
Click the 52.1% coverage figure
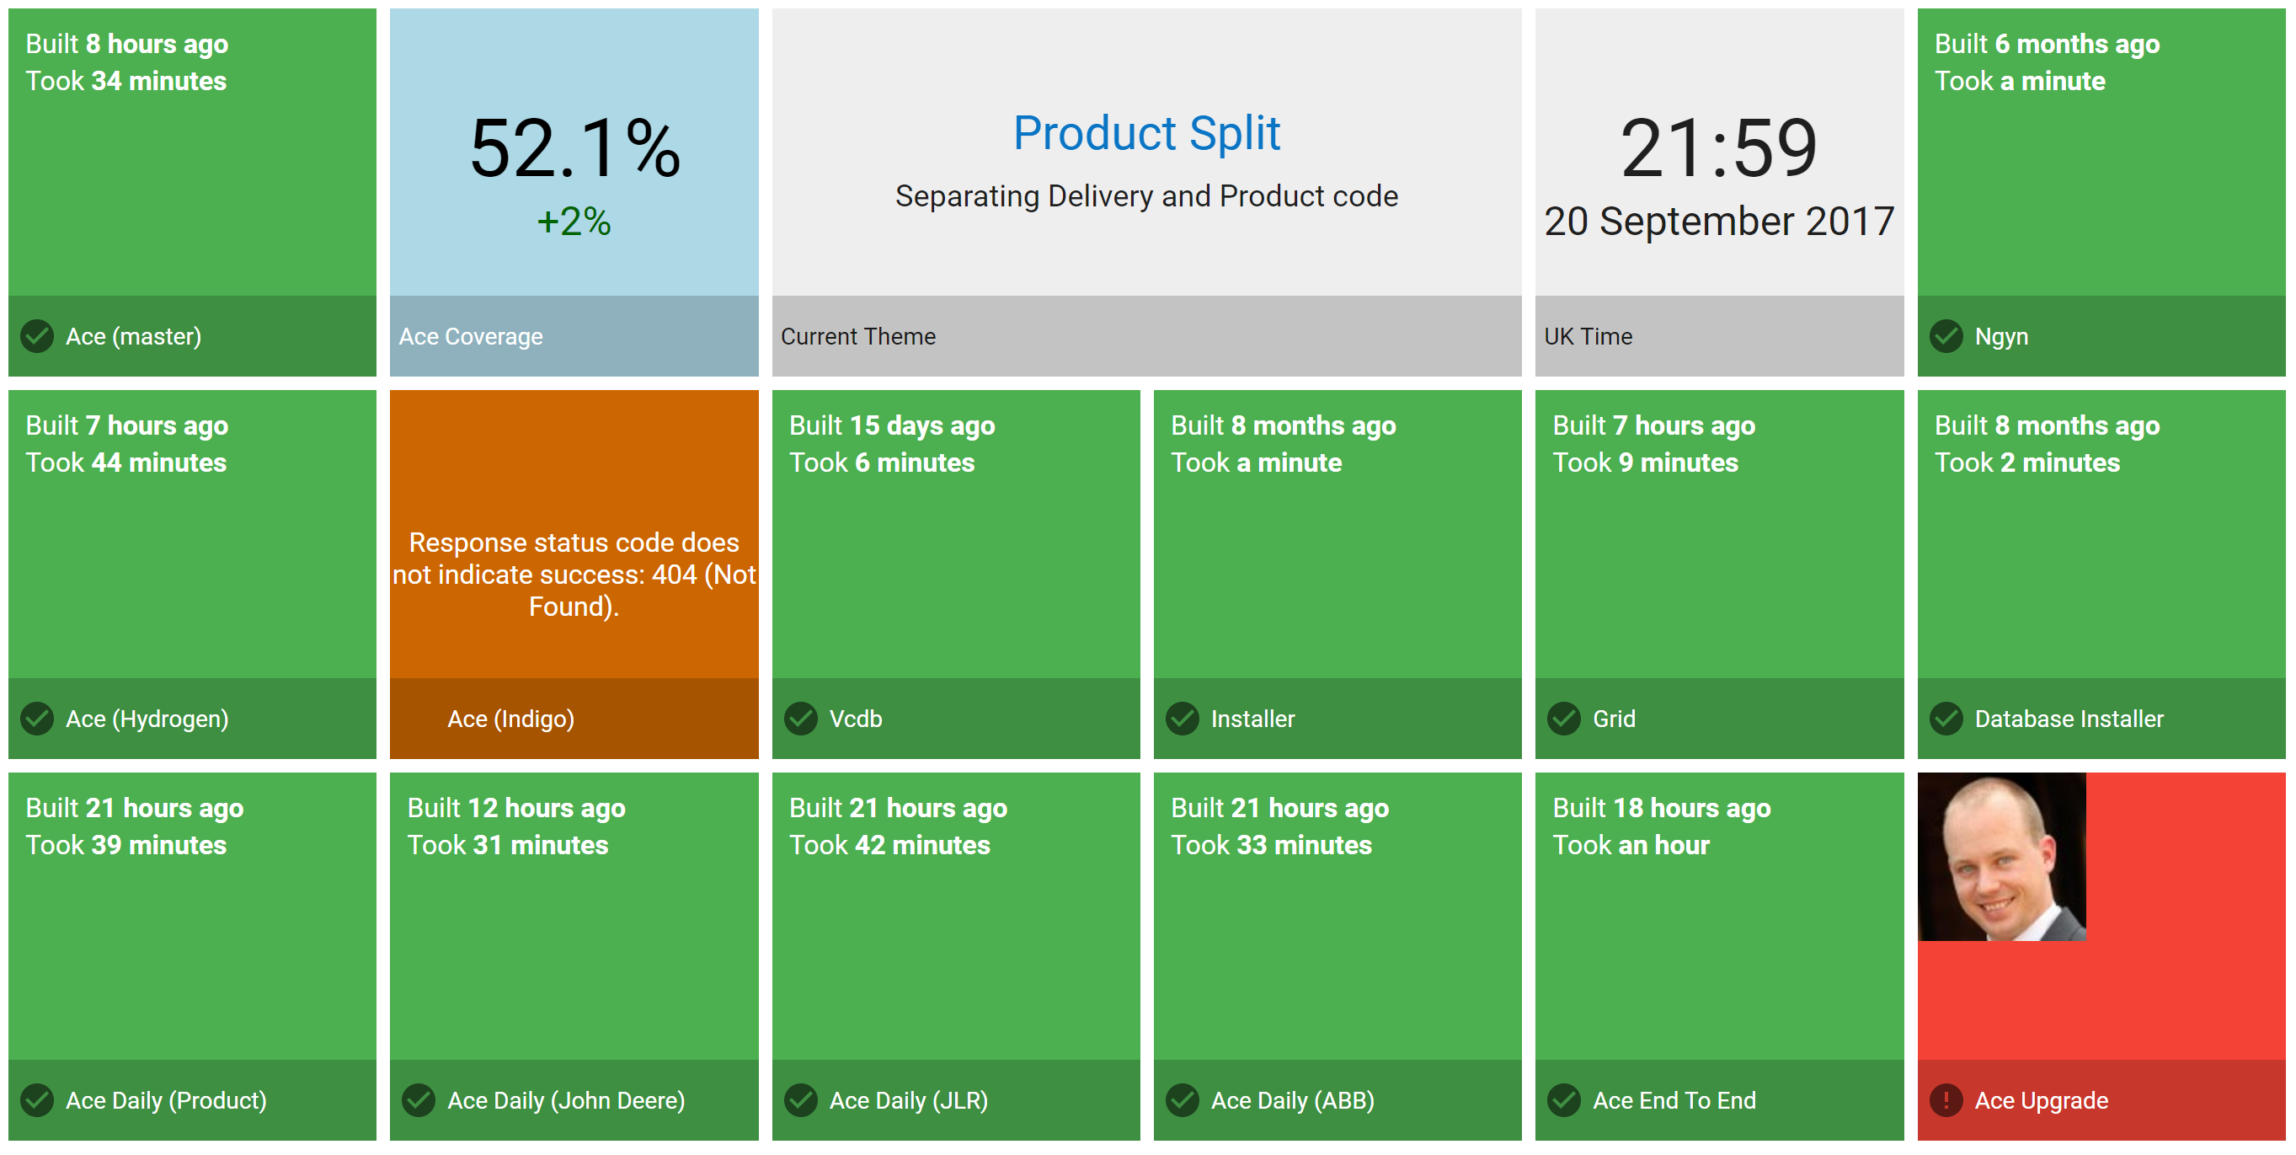[x=574, y=149]
